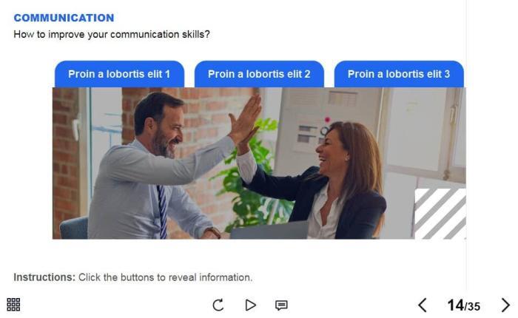Go to previous slide arrow
This screenshot has height=318, width=518.
point(423,305)
